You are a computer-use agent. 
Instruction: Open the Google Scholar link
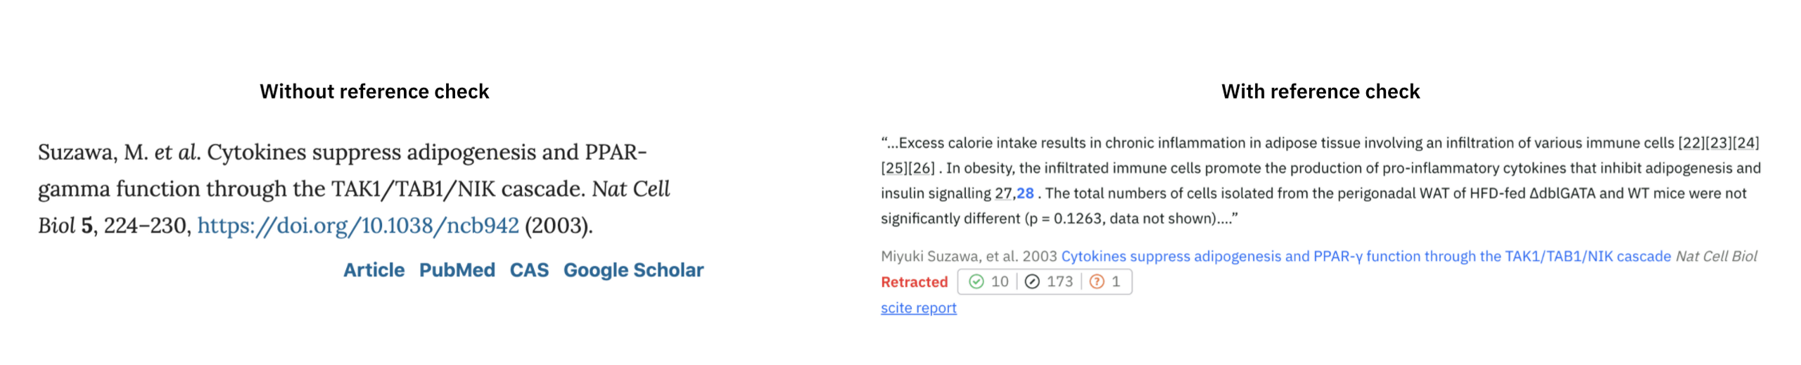tap(633, 270)
